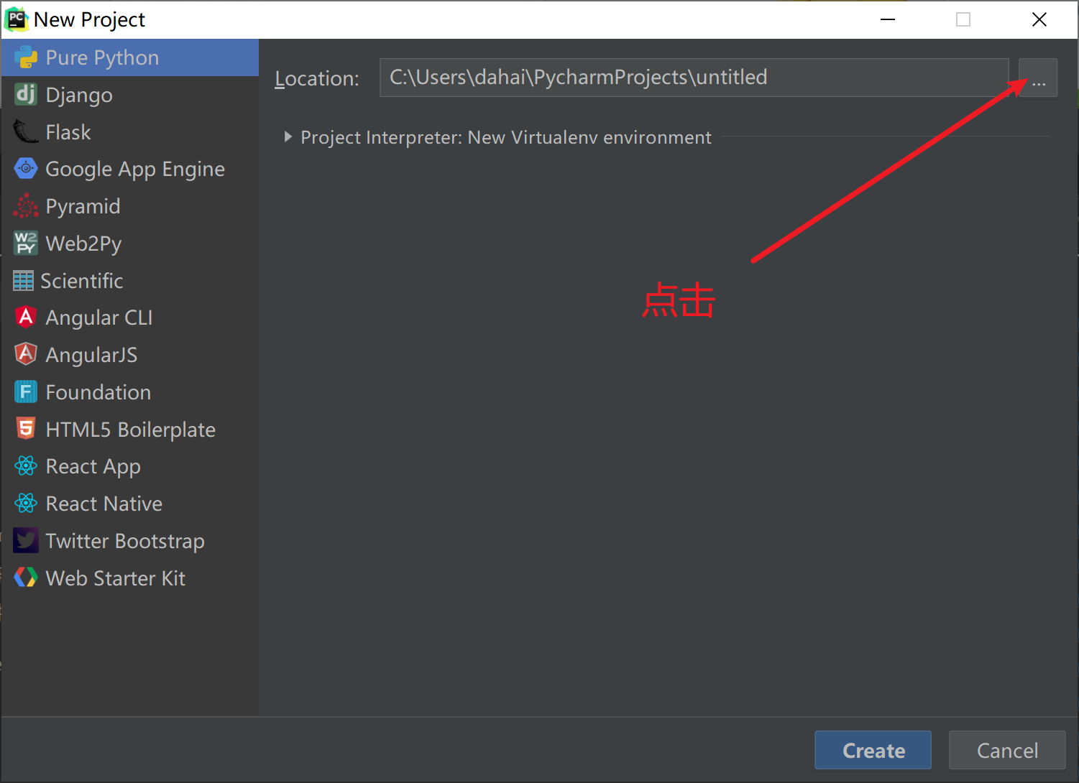Pick Web2Py from the project list
This screenshot has width=1079, height=783.
click(130, 244)
